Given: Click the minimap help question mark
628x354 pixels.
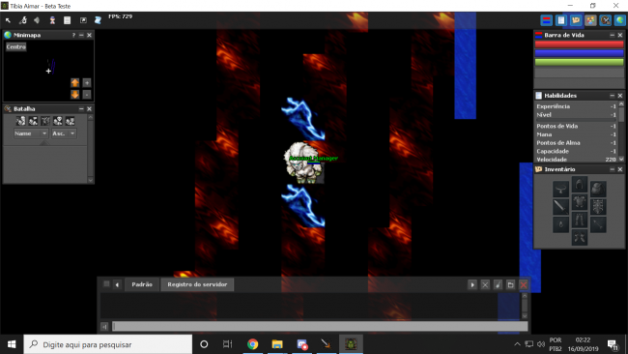Looking at the screenshot, I should [73, 35].
